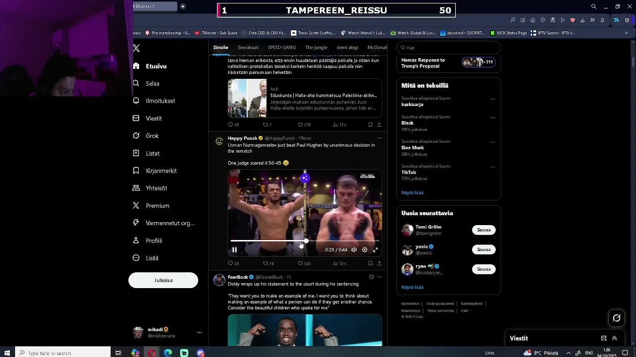Share the hs.fi Eduskunta post
Screen dimensions: 636x357
(379, 125)
